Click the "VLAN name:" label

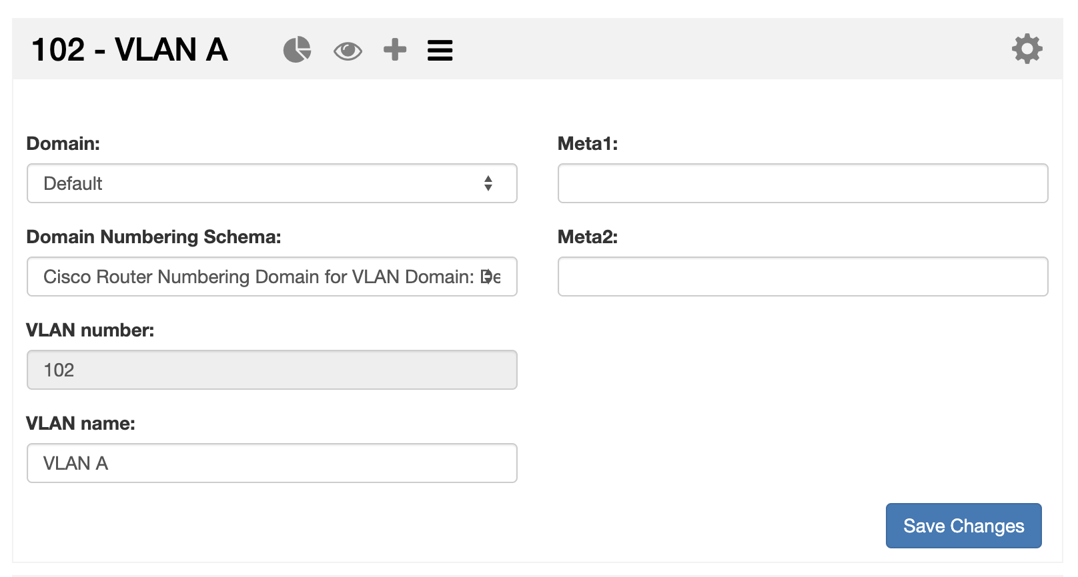point(81,424)
